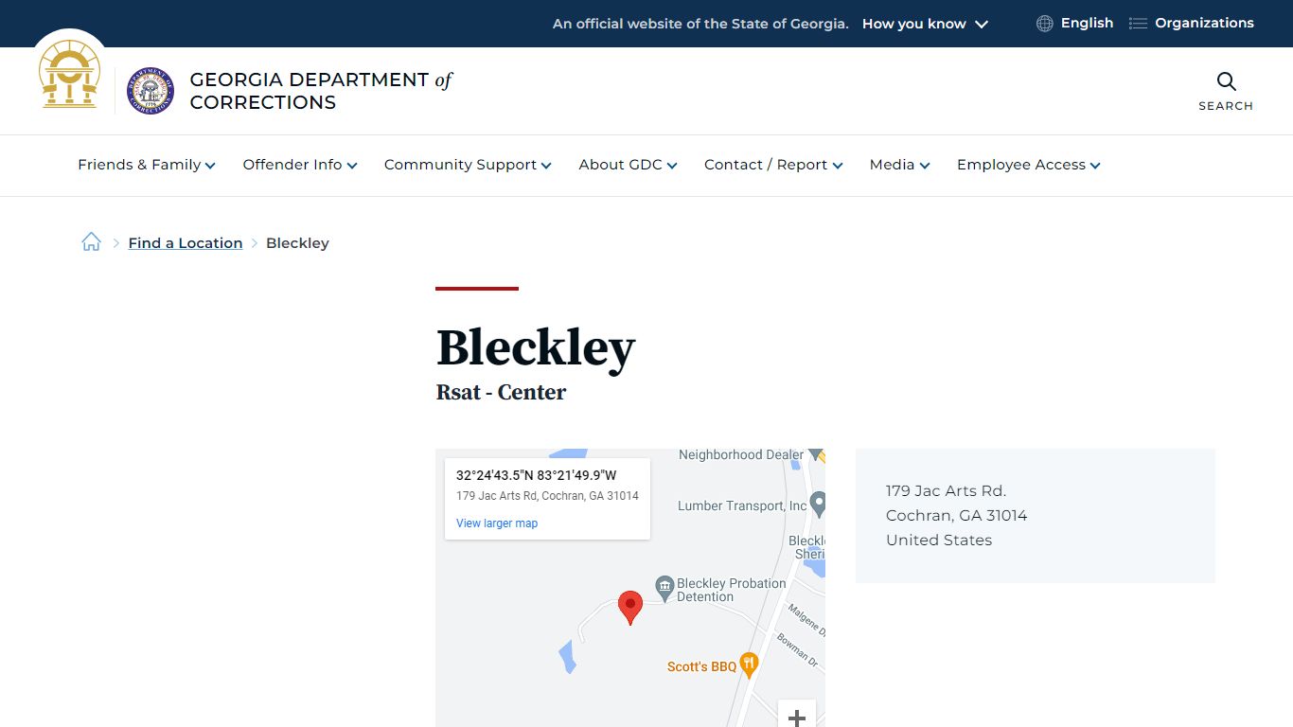This screenshot has height=727, width=1293.
Task: Select English language option
Action: (1087, 24)
